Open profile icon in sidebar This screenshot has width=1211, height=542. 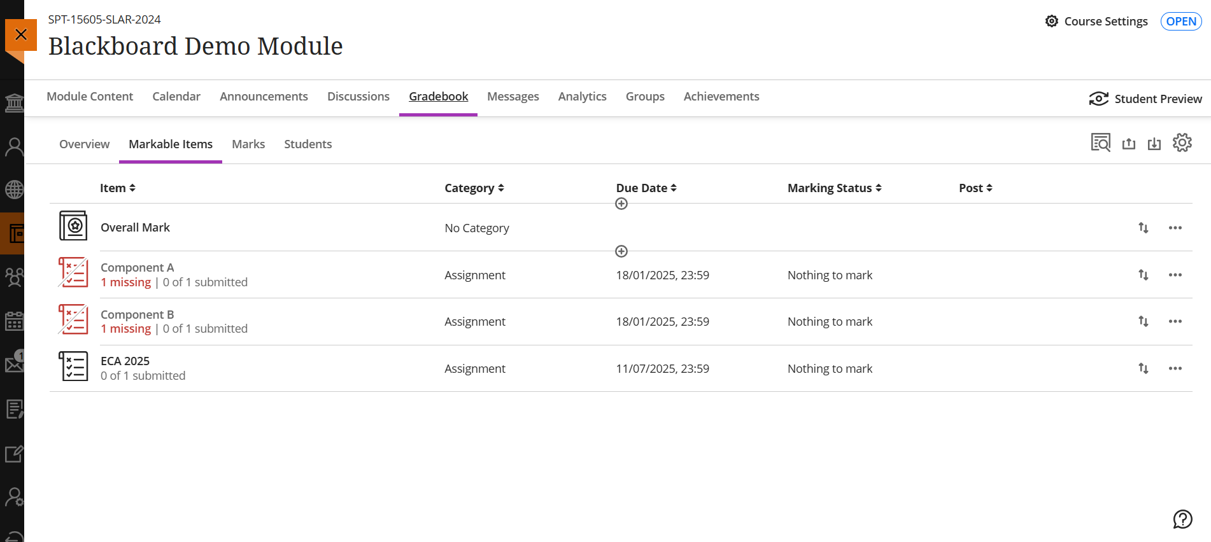click(x=13, y=147)
